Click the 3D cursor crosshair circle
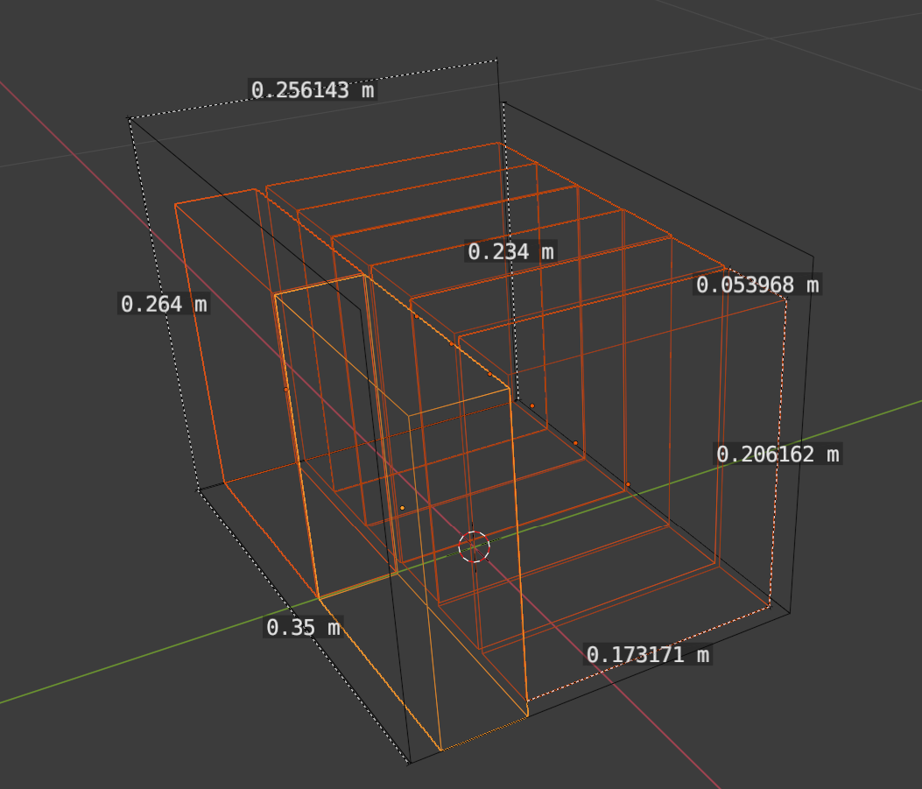This screenshot has height=789, width=922. tap(474, 546)
